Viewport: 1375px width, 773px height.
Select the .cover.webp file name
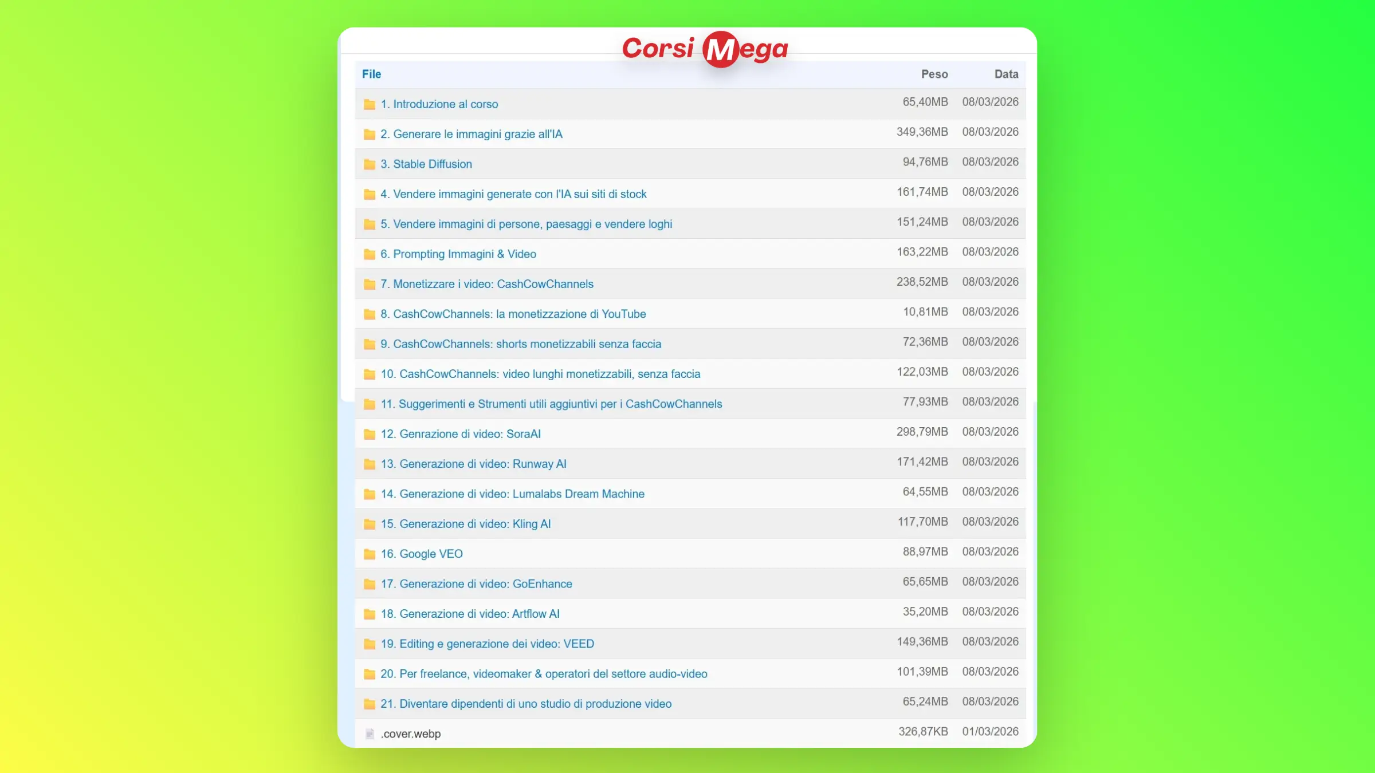tap(411, 734)
